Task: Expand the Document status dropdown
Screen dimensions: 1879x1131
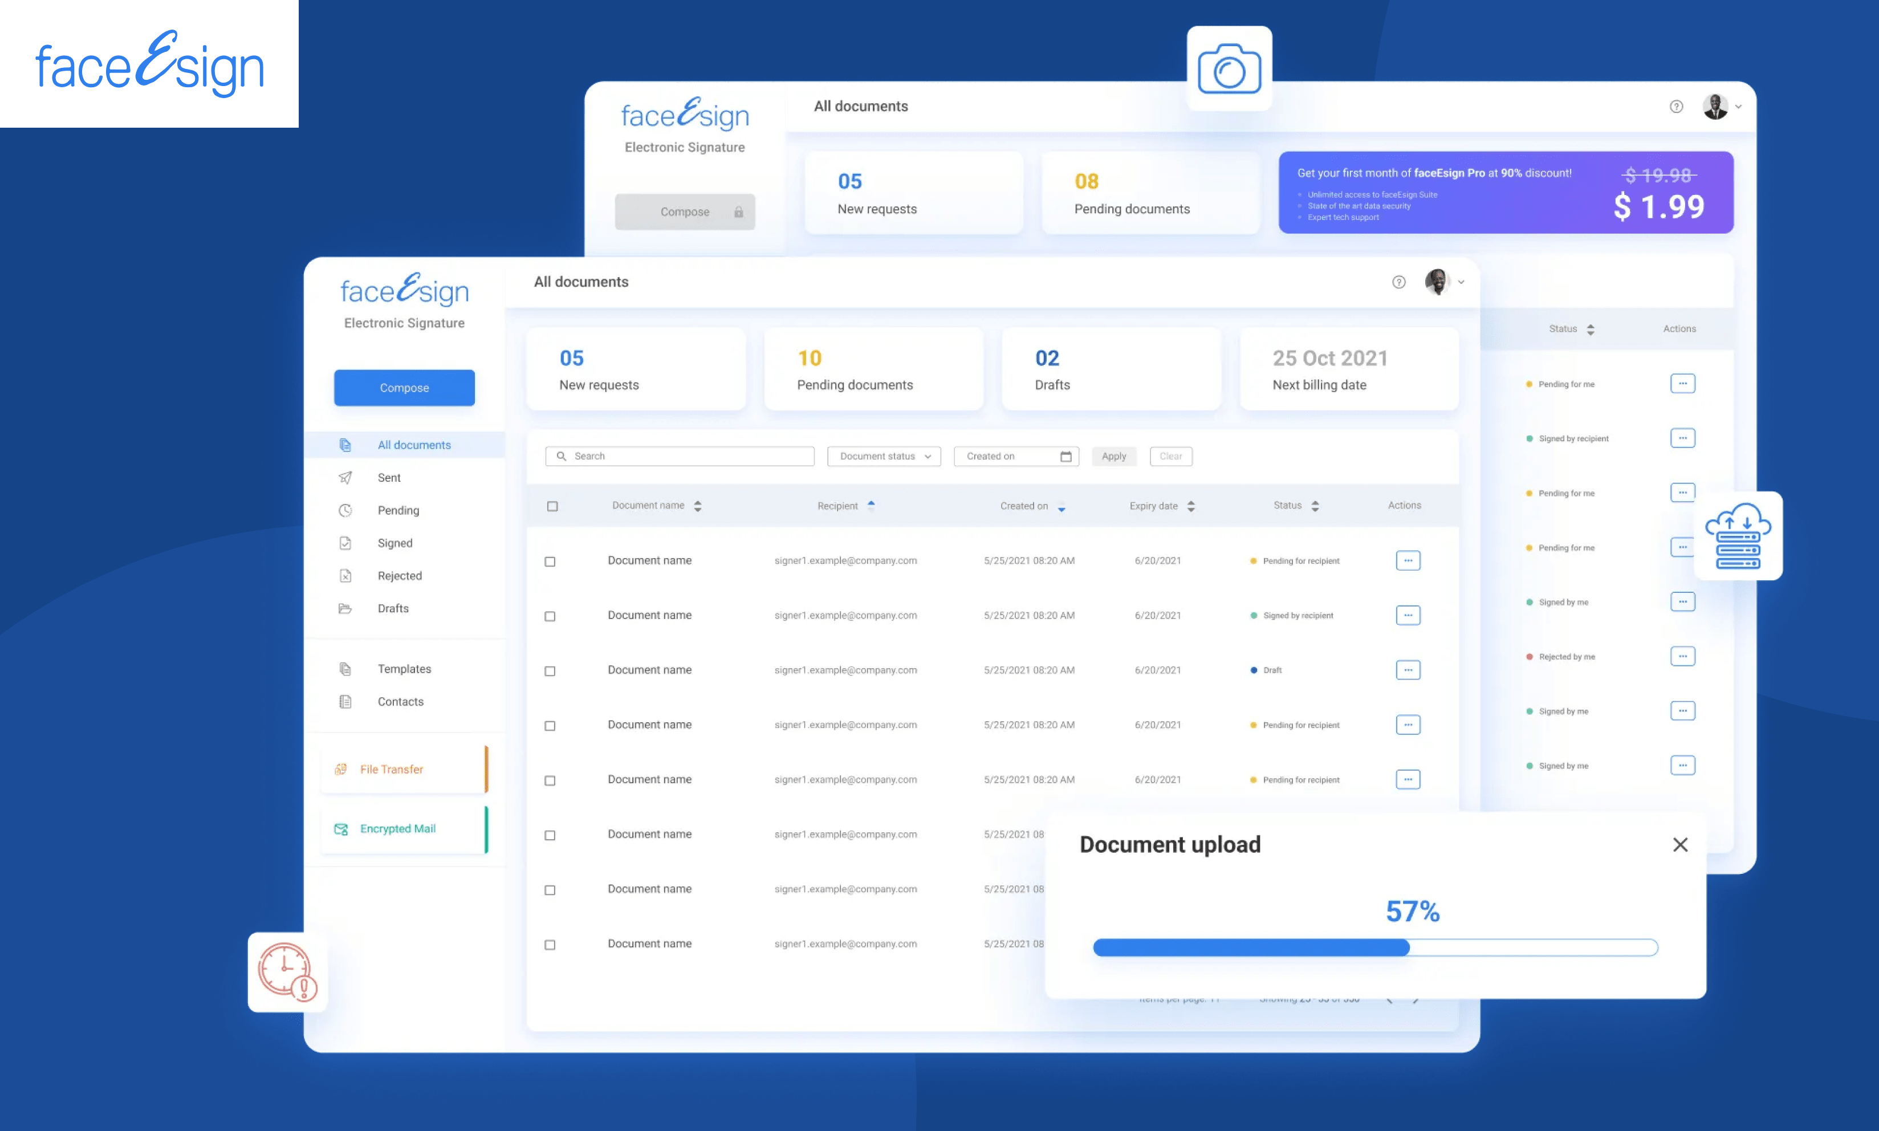Action: 884,457
